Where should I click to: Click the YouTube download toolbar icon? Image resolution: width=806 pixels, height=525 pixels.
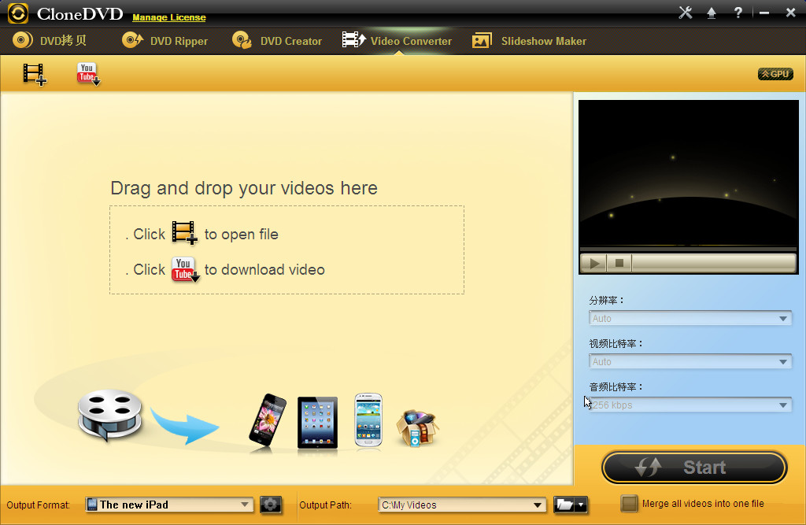pos(88,74)
